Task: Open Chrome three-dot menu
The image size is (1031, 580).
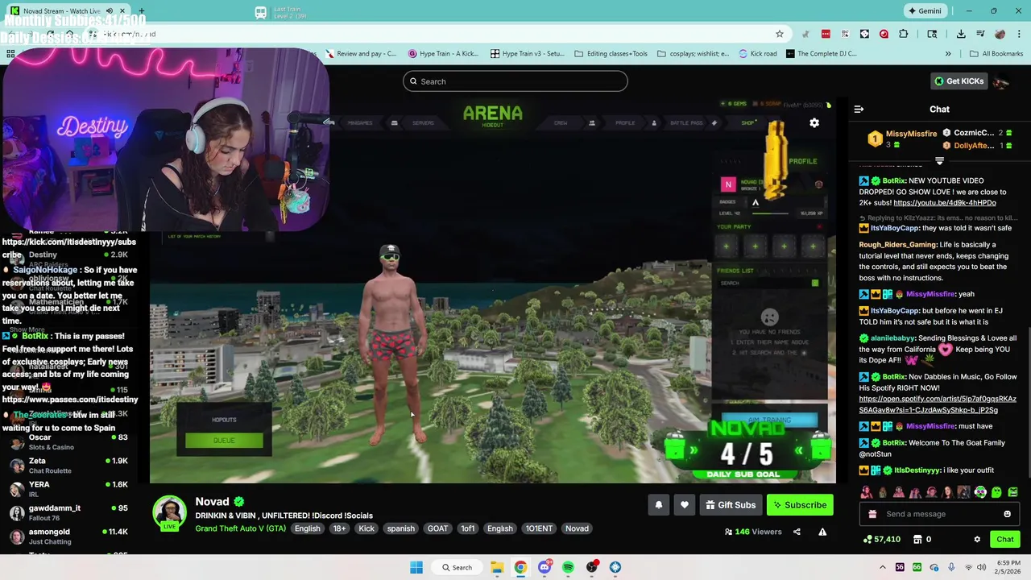Action: [1019, 34]
